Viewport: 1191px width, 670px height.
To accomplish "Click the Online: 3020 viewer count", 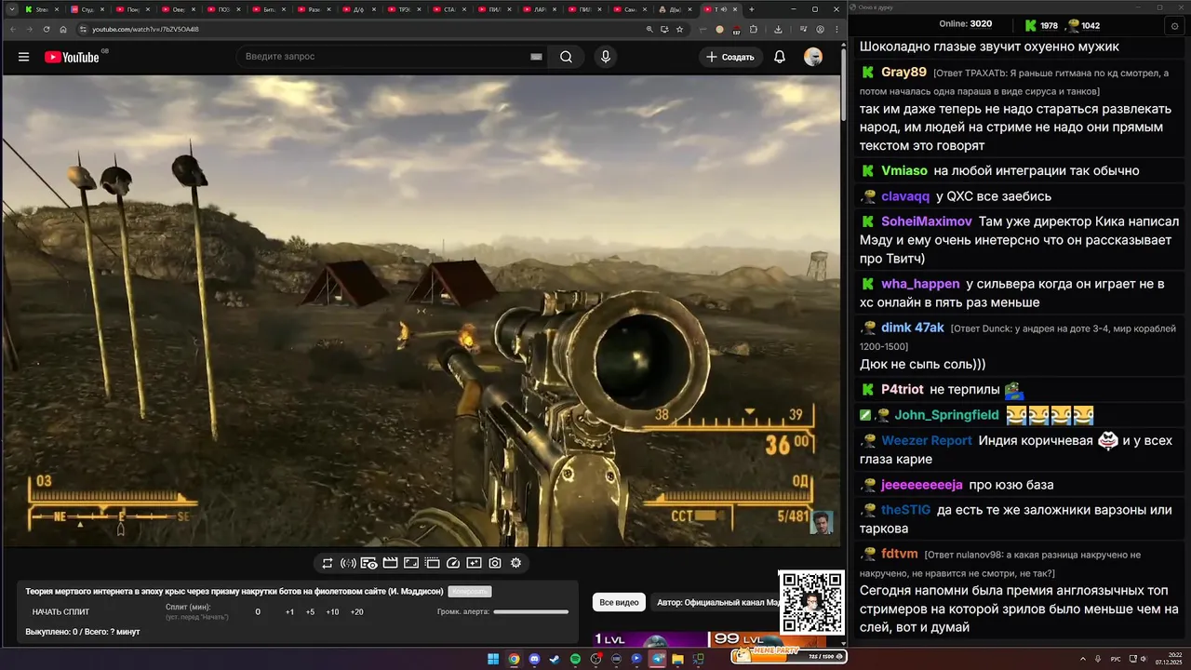I will (966, 24).
